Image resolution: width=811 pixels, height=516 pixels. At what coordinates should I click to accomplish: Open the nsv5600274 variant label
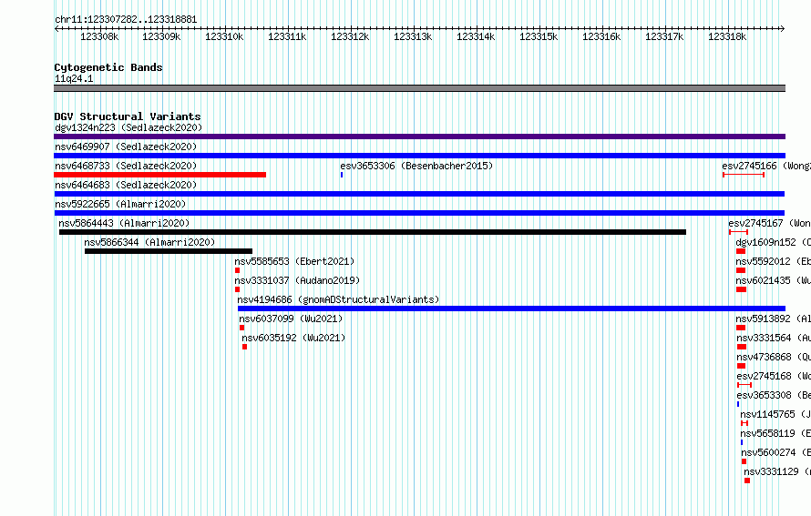click(x=775, y=452)
